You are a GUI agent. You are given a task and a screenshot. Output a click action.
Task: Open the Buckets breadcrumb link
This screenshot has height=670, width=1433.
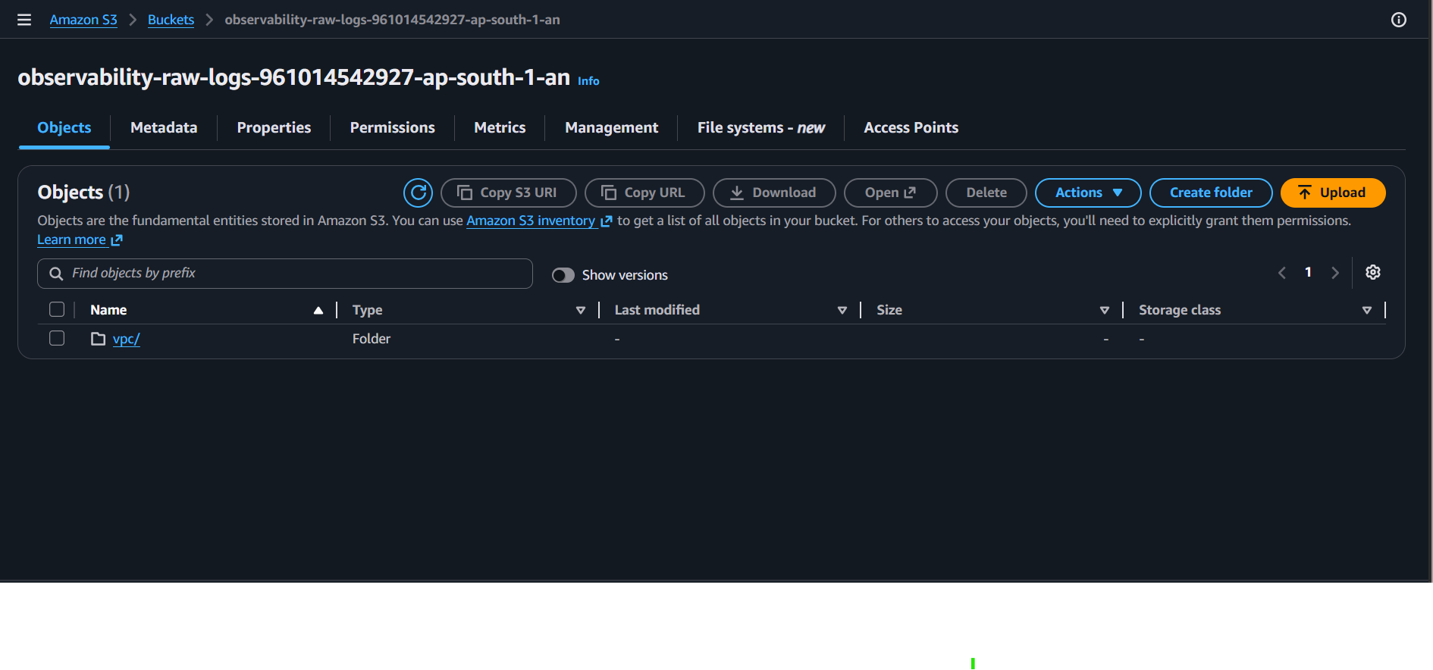[171, 20]
